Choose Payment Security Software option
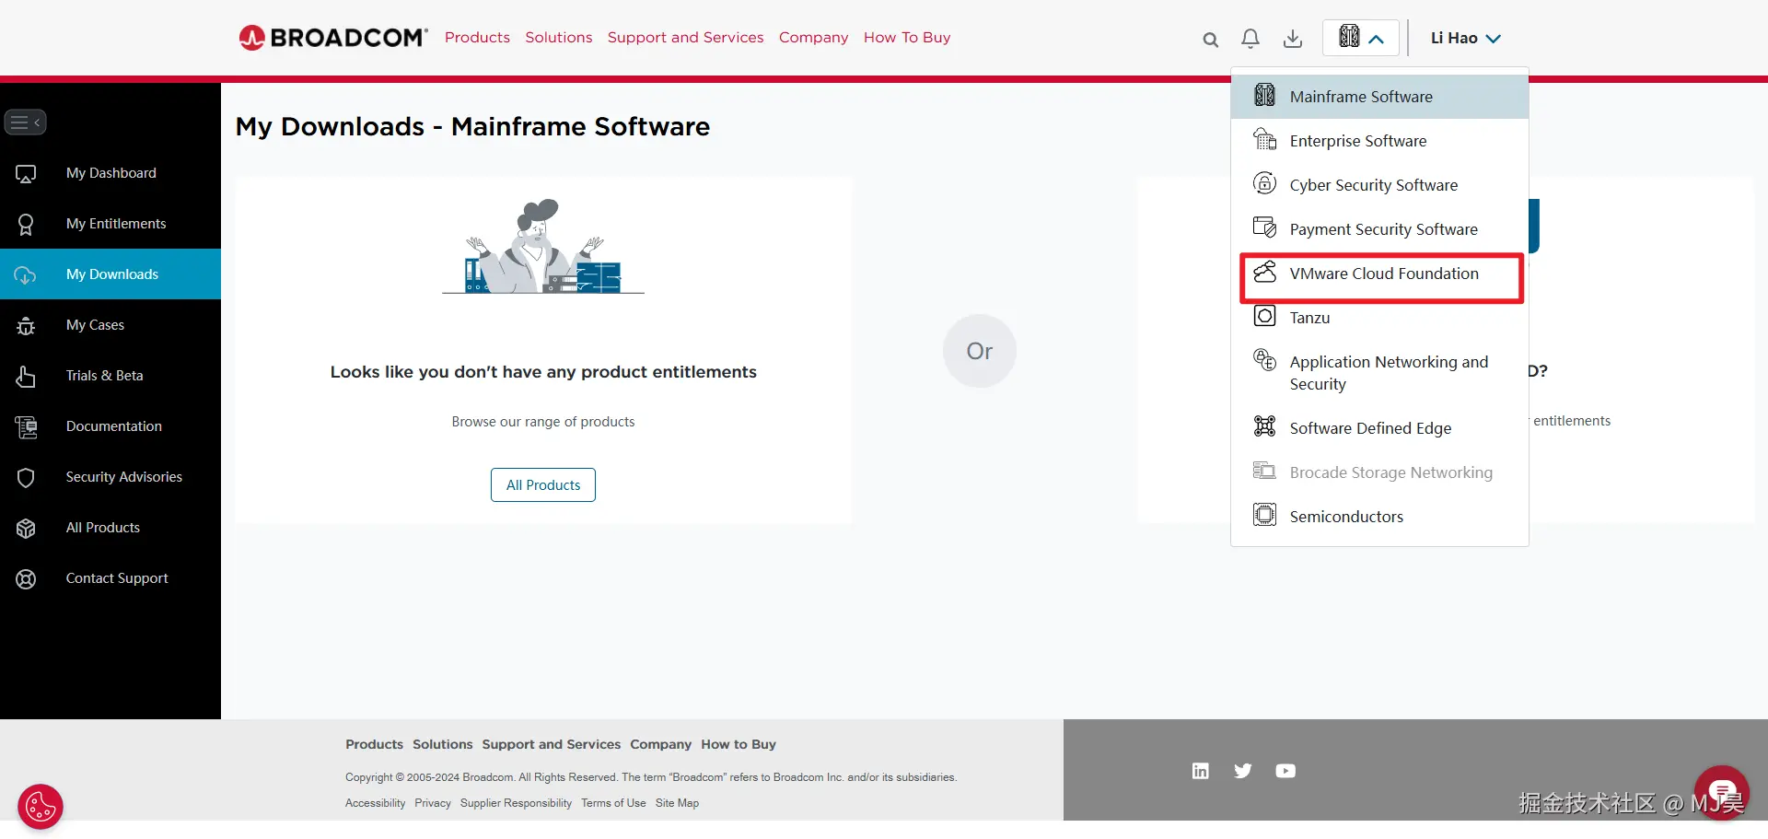 [x=1379, y=229]
